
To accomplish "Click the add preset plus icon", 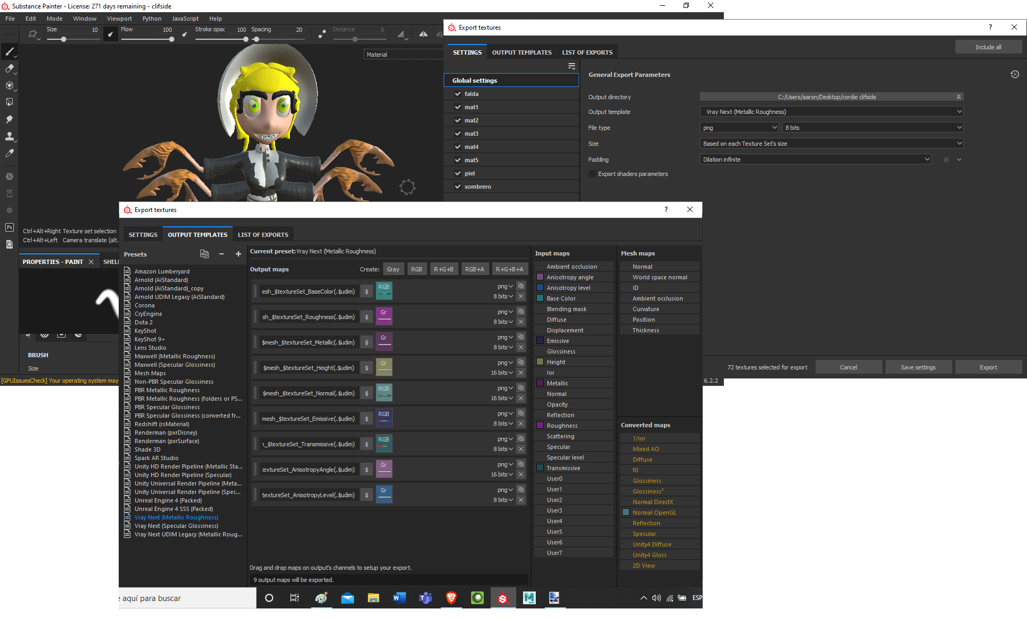I will tap(238, 254).
